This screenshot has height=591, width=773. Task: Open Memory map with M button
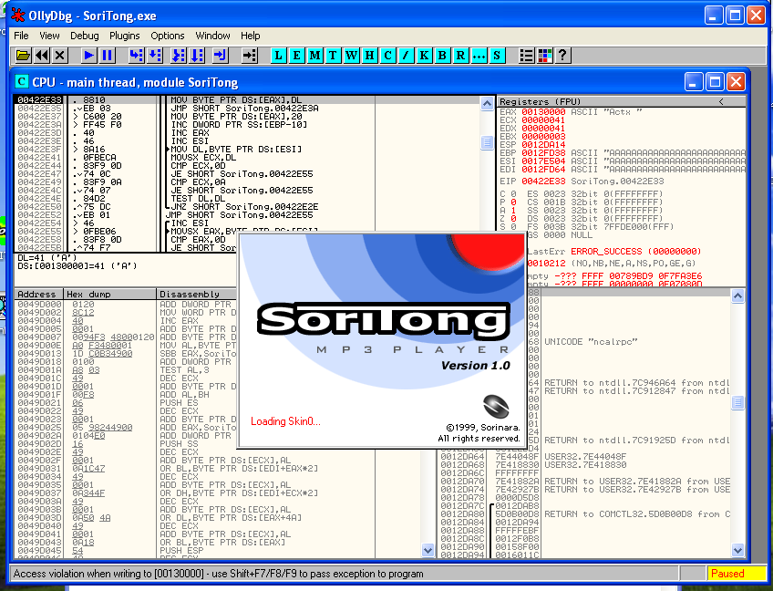(314, 56)
